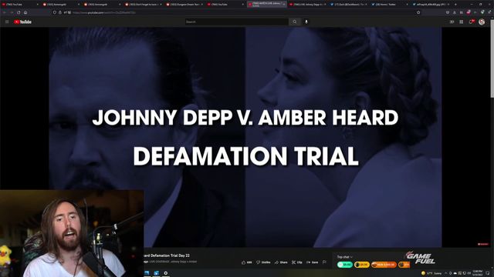Open the Windows notification center icon
The height and width of the screenshot is (277, 494).
coord(488,273)
